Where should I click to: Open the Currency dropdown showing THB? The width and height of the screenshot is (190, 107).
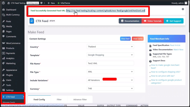(x=110, y=88)
